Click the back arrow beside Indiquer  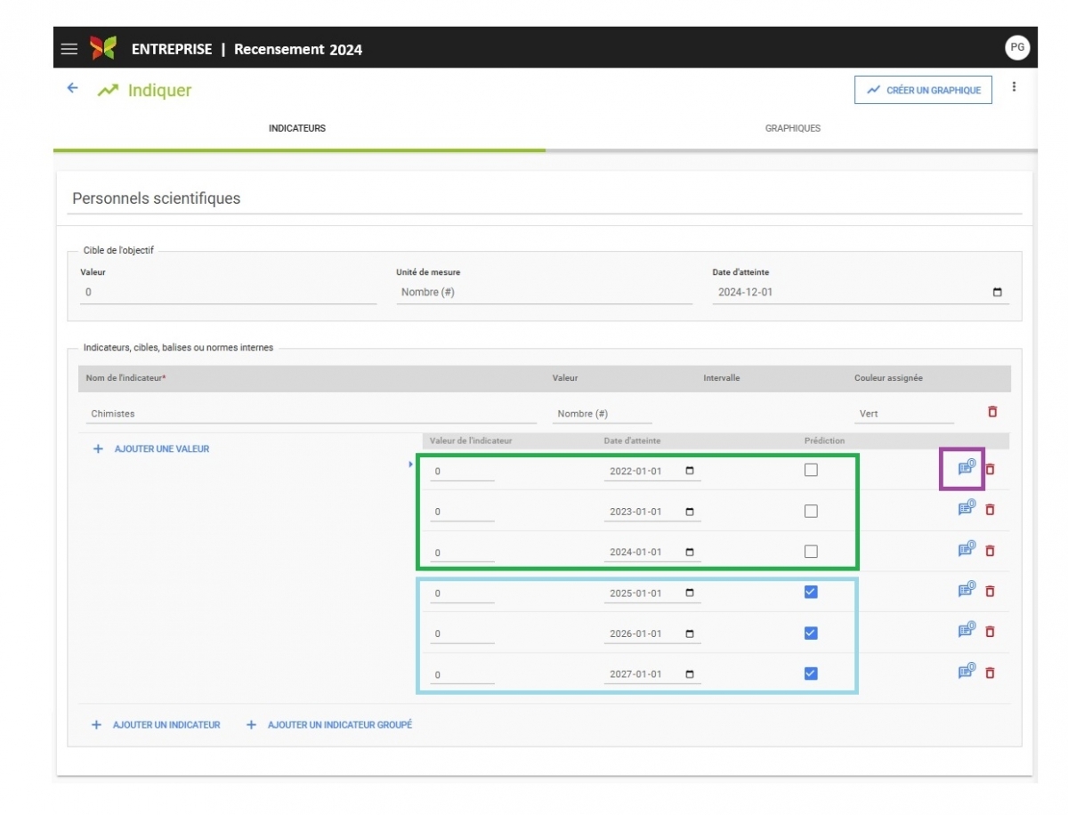(73, 88)
